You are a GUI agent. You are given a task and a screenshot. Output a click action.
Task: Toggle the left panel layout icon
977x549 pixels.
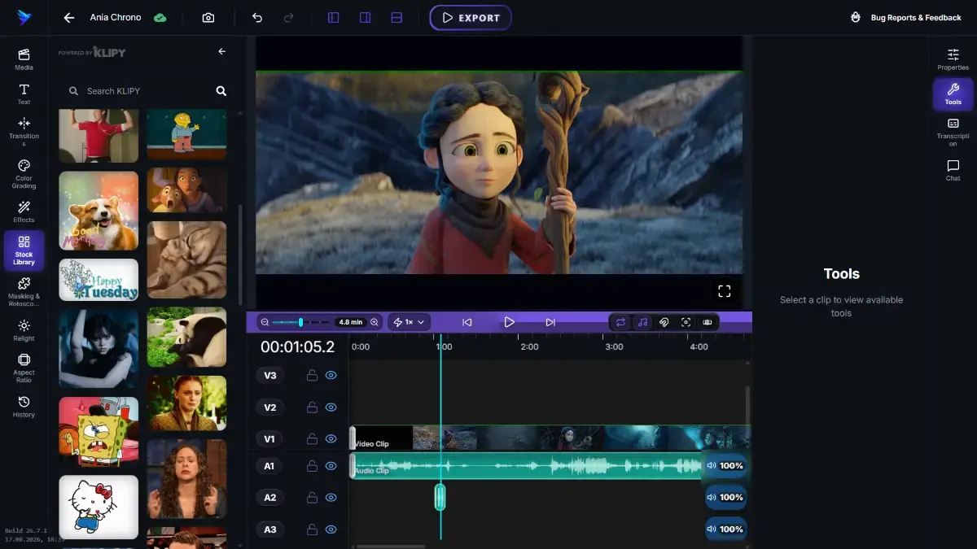point(333,17)
